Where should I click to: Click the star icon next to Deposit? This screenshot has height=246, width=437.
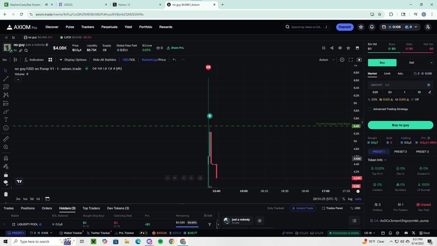click(361, 27)
